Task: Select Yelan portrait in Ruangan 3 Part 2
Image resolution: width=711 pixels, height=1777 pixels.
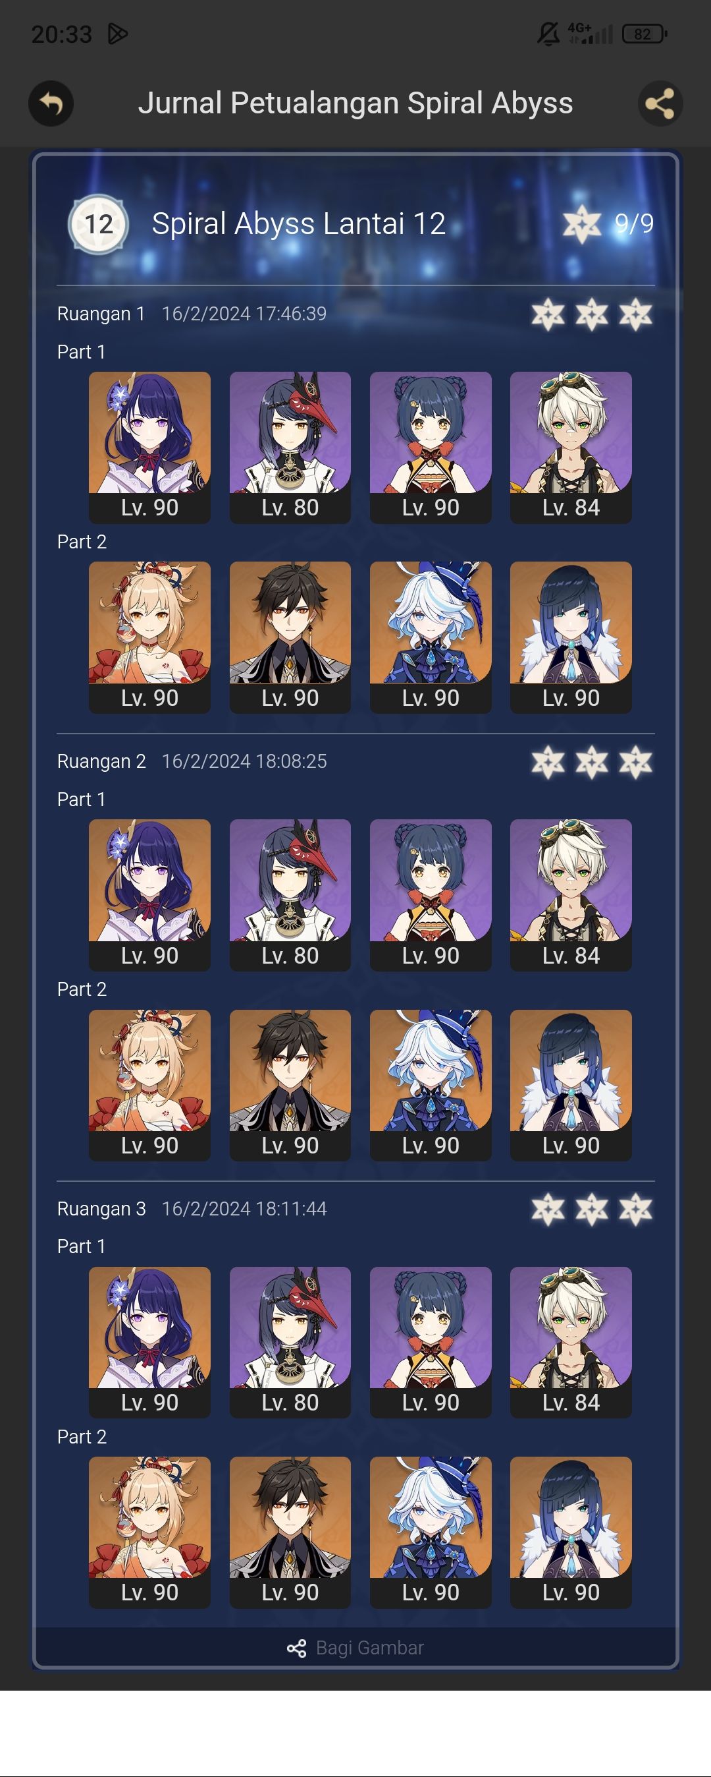Action: coord(571,1532)
